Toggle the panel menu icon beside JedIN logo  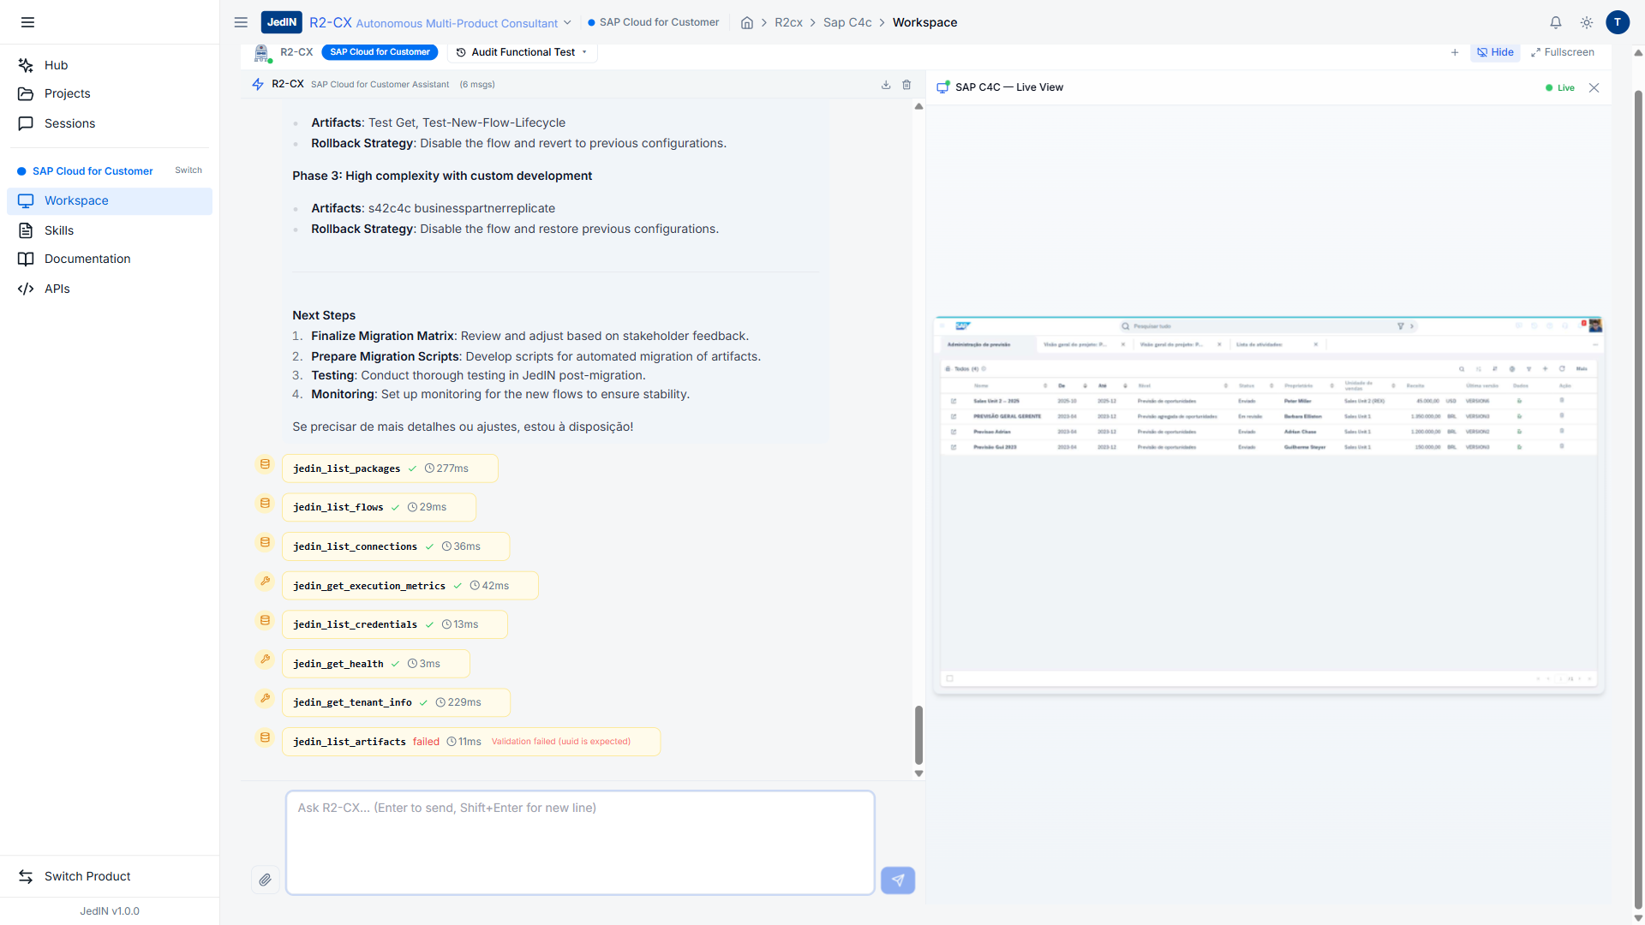pos(241,22)
